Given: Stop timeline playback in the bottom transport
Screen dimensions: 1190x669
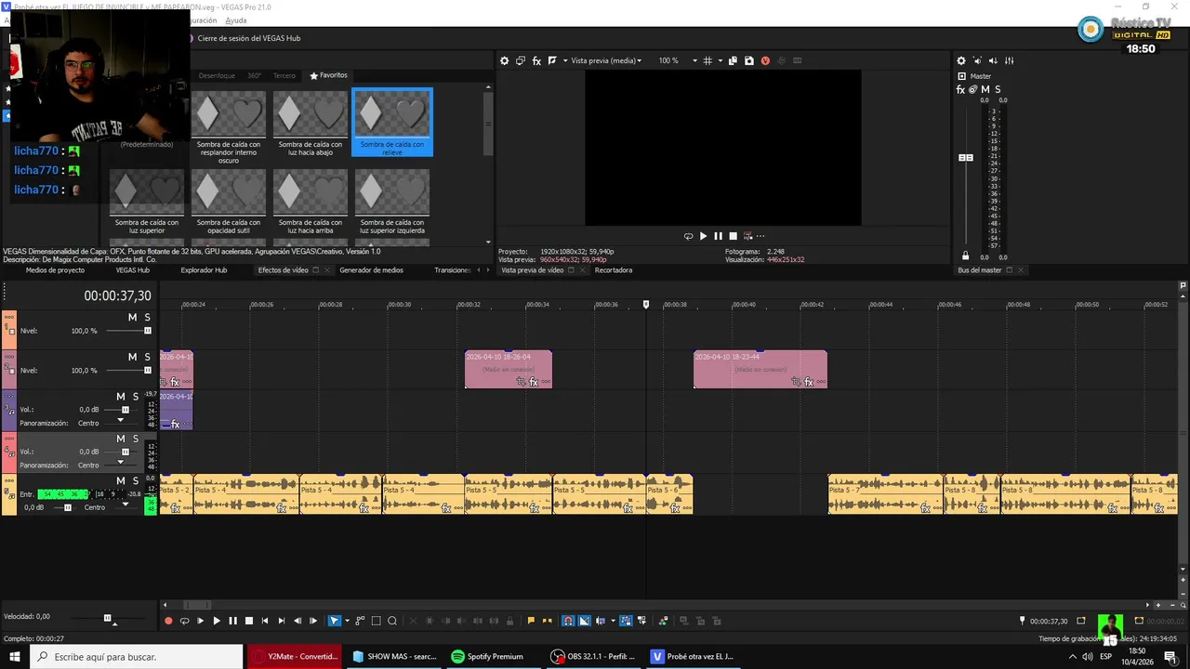Looking at the screenshot, I should 248,621.
